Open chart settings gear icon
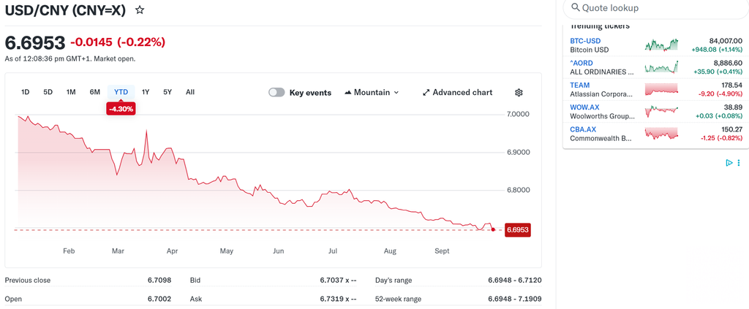The image size is (749, 309). 519,93
